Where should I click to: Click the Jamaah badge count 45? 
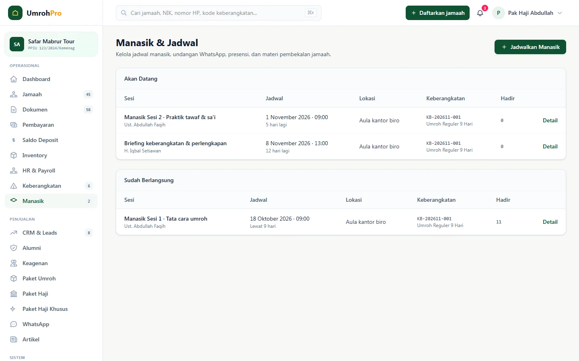88,94
